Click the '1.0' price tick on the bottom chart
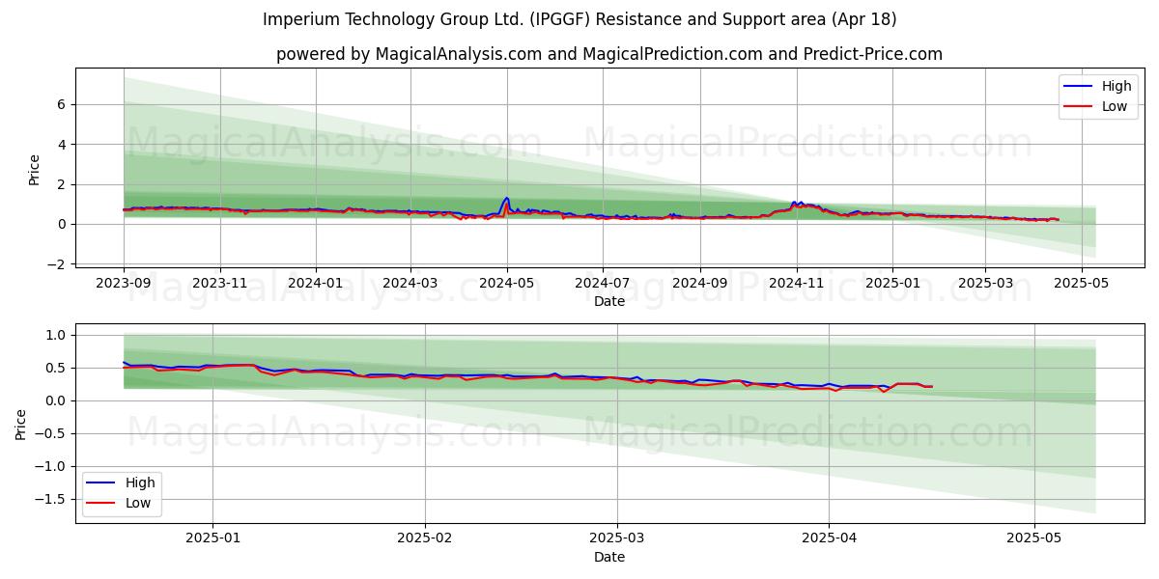The height and width of the screenshot is (579, 1159). [x=58, y=335]
